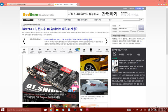Switch to the PC news tab
Screen dimensions: 168x112
pos(115,54)
